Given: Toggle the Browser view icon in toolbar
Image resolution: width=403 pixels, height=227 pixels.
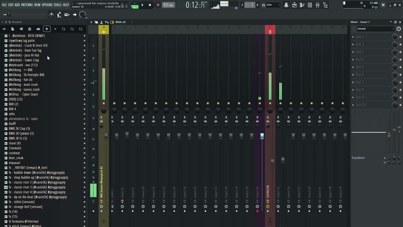Looking at the screenshot, I should [325, 5].
